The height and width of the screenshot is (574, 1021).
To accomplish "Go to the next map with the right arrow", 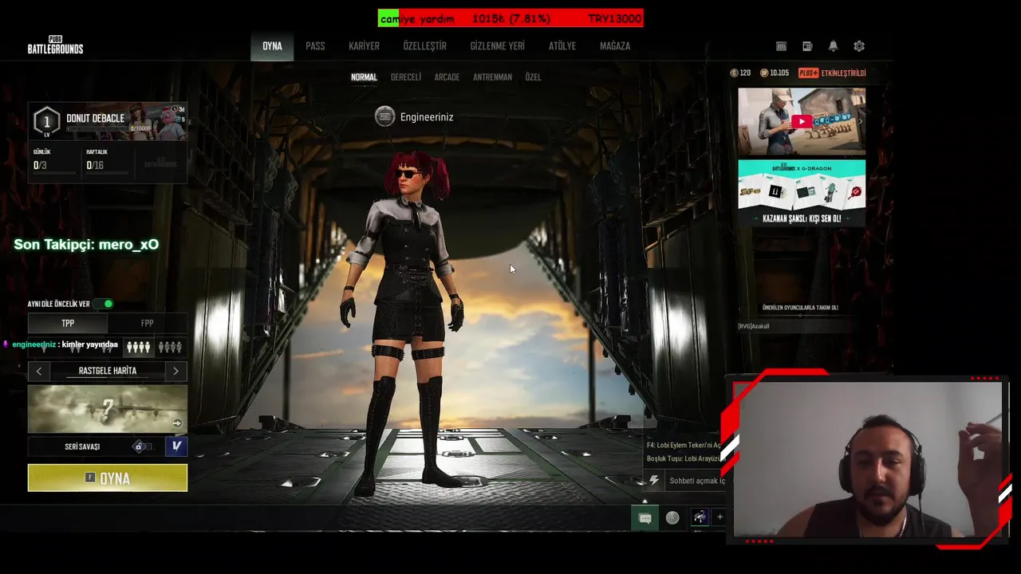I will 175,371.
